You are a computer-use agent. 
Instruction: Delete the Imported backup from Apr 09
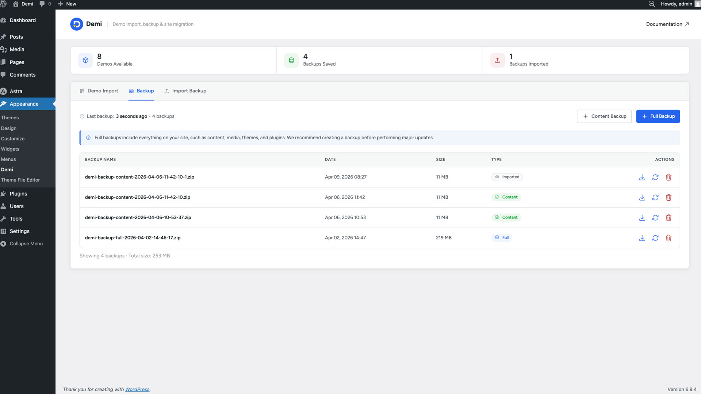[x=669, y=177]
